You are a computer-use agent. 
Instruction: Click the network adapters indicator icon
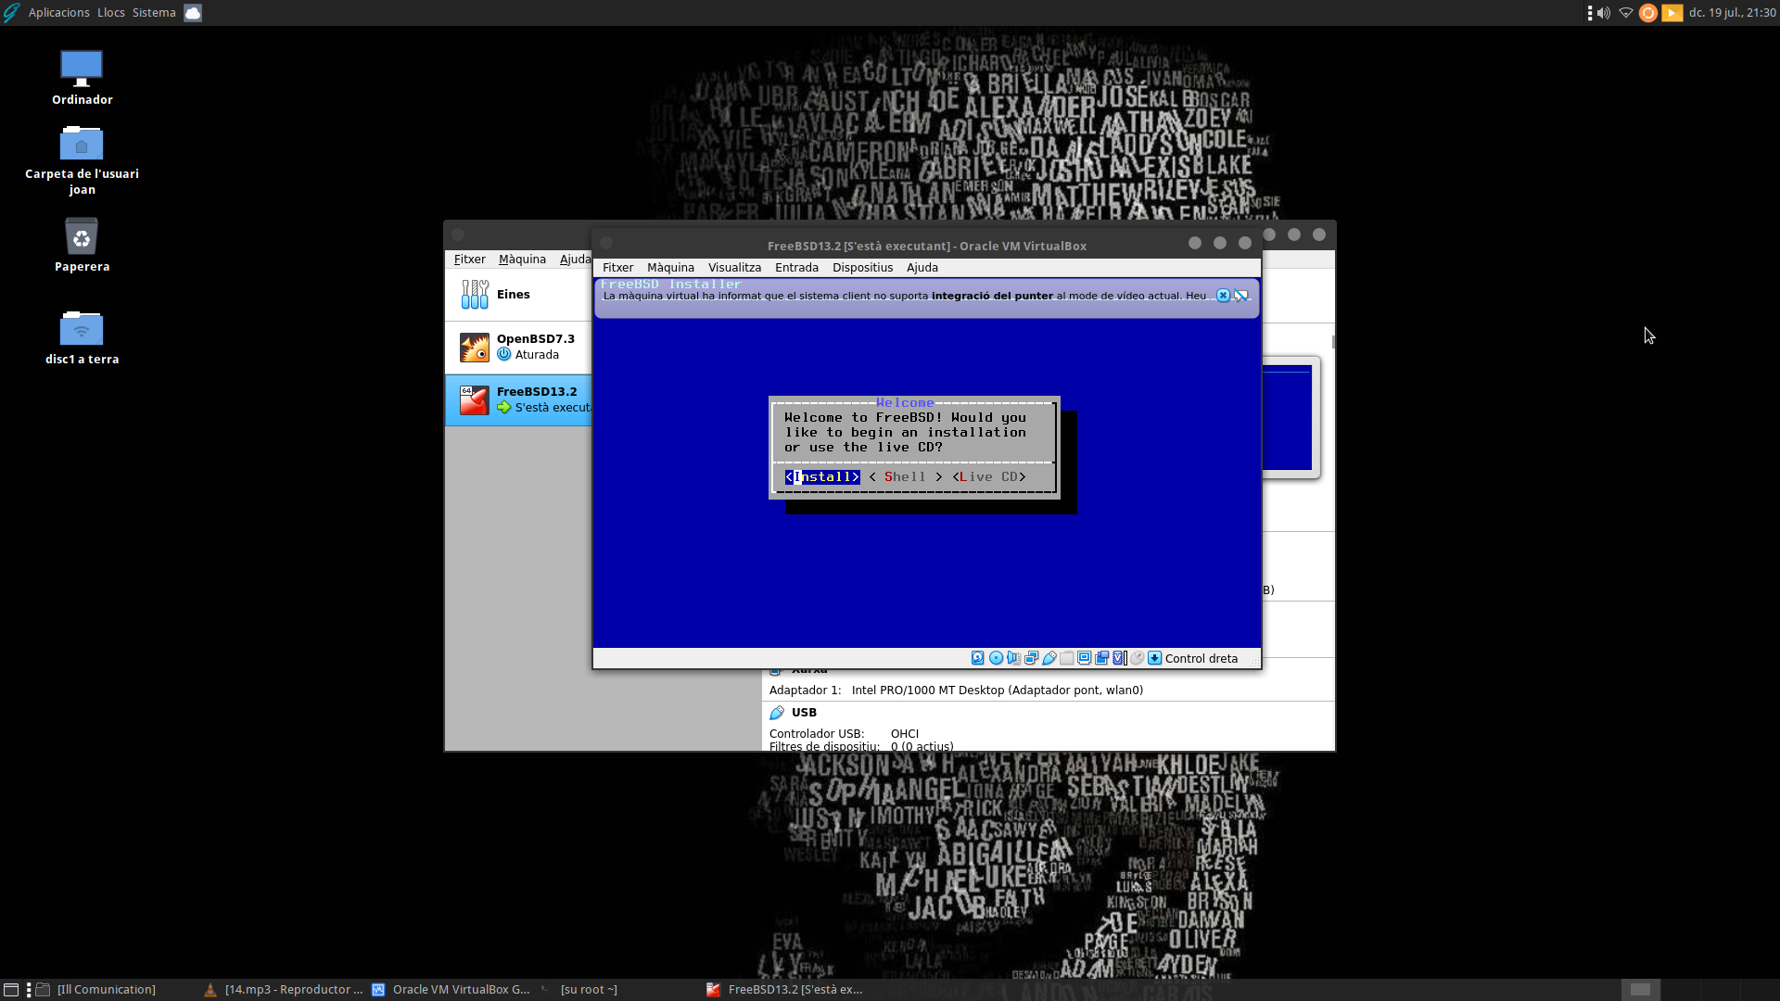1031,658
